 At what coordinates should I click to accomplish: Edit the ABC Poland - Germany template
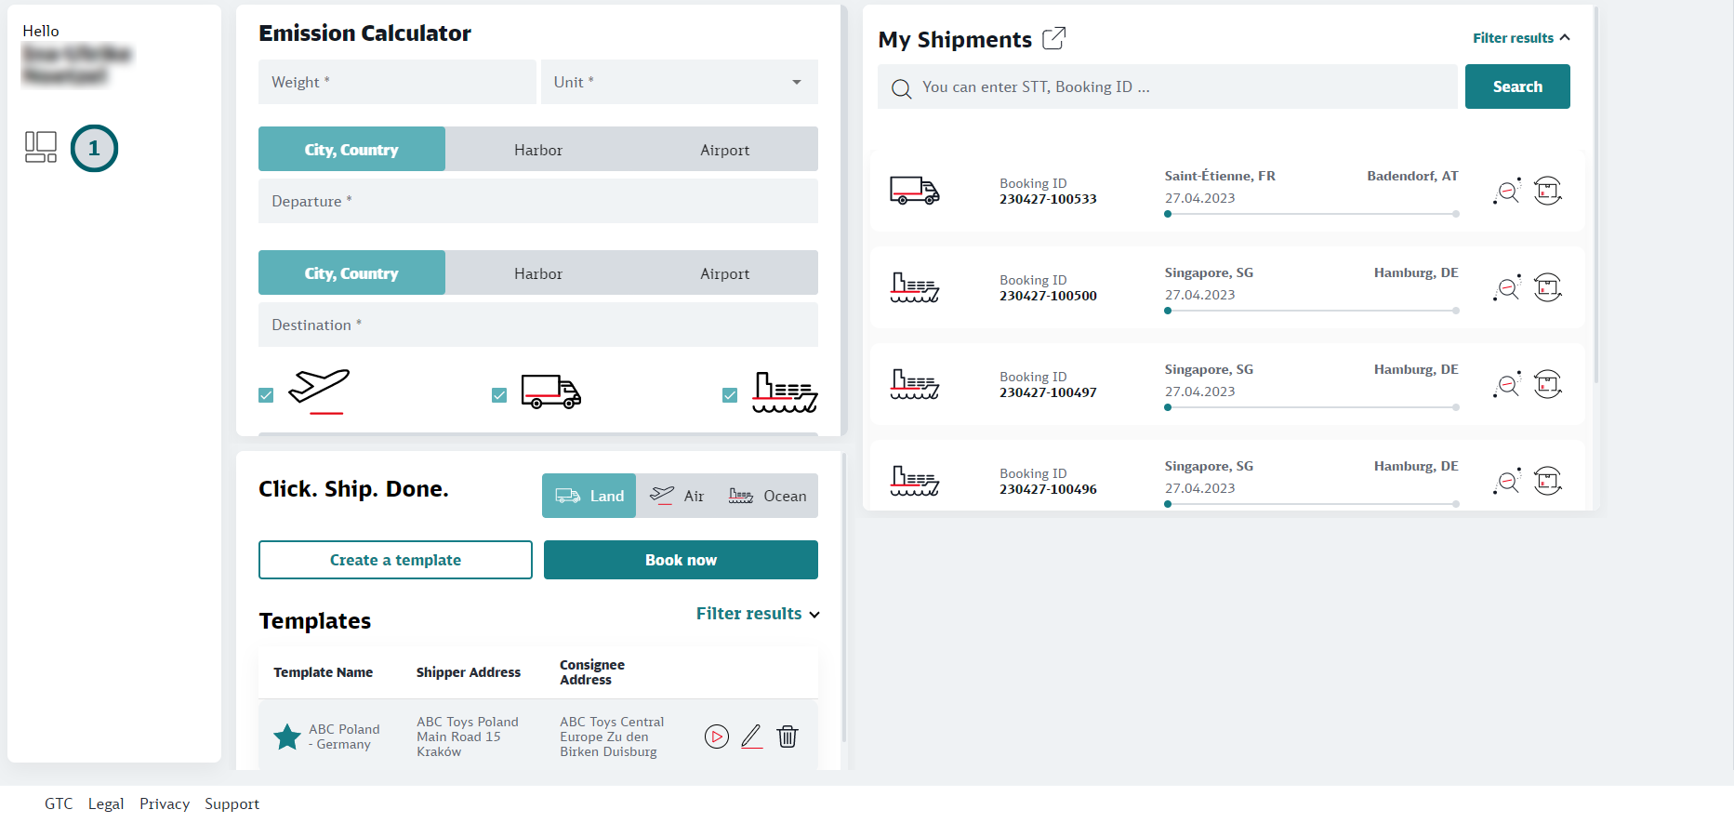click(751, 737)
